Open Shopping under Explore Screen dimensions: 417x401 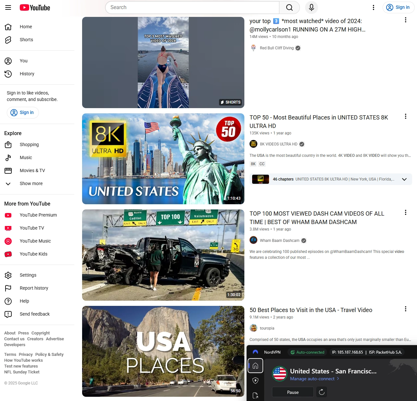coord(37,144)
